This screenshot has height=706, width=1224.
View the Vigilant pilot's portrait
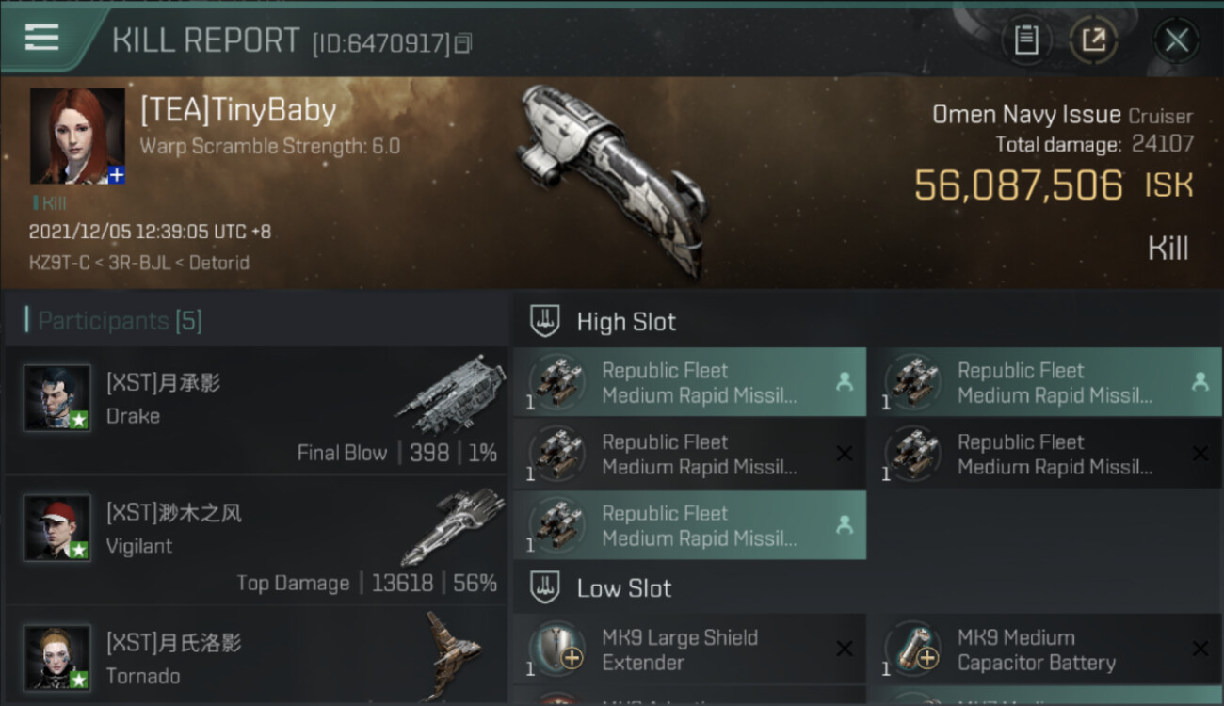(58, 528)
